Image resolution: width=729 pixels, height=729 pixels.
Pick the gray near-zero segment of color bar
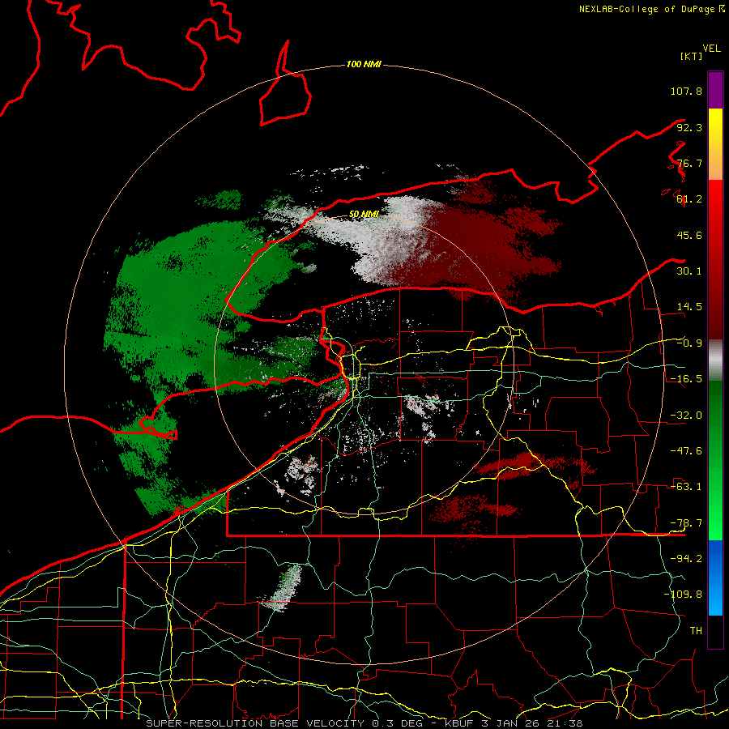[715, 360]
